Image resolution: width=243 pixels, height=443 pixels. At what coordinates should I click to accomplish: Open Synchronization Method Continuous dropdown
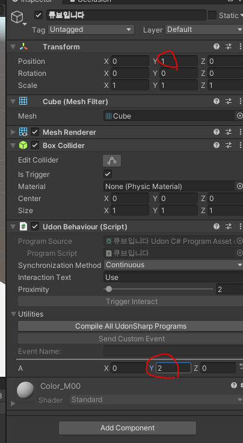[x=173, y=265]
